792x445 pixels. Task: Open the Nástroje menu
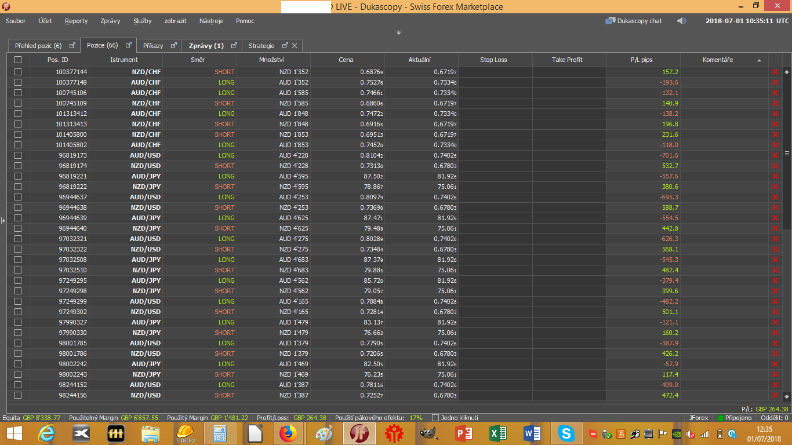point(211,21)
